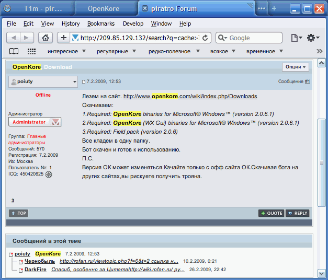The height and width of the screenshot is (280, 328).
Task: Open the Develop menu
Action: [x=133, y=24]
